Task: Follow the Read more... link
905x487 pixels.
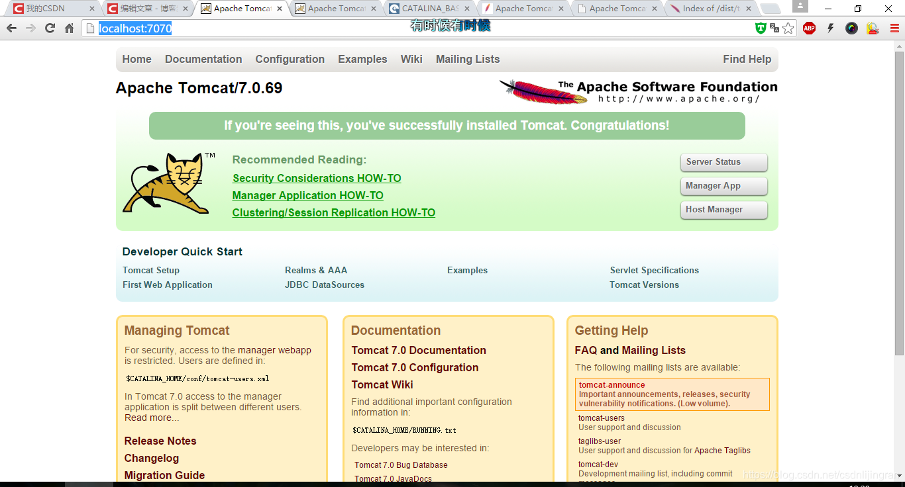Action: (x=152, y=418)
